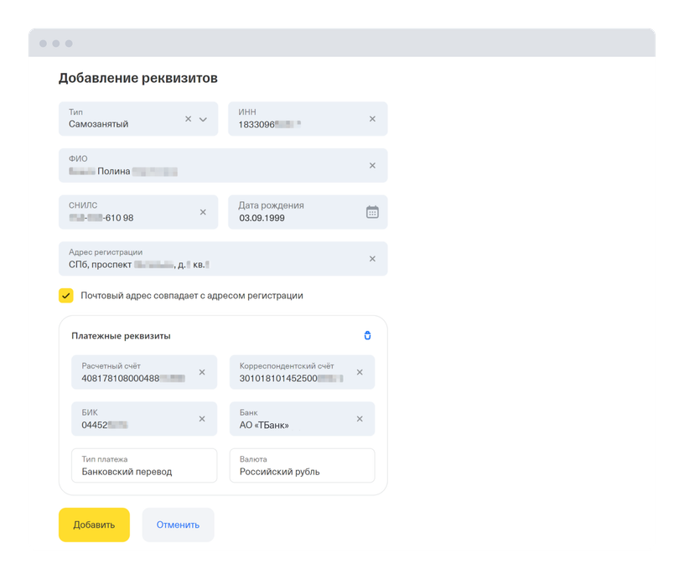Clear the selected Тип value Самозанятый
Viewport: 684px width, 579px height.
[189, 119]
